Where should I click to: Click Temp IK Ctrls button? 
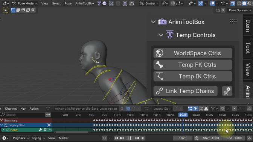(x=193, y=76)
